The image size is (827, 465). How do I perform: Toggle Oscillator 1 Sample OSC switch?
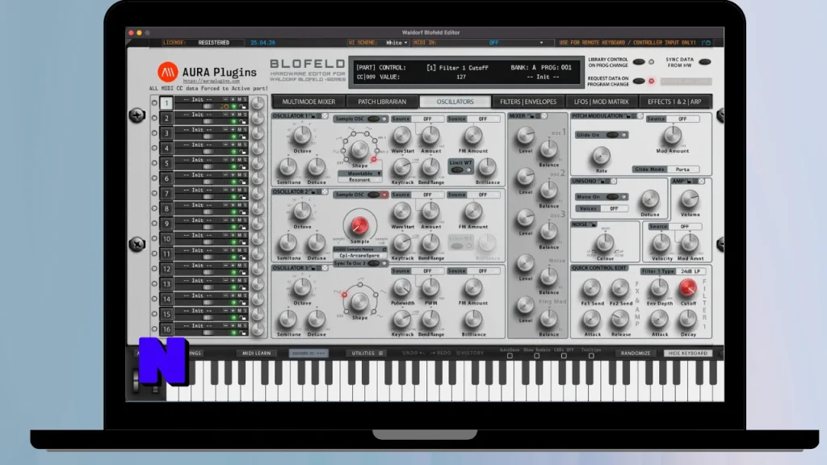[x=373, y=119]
